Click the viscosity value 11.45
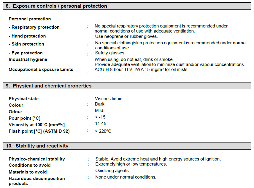254x188 pixels. pos(101,124)
